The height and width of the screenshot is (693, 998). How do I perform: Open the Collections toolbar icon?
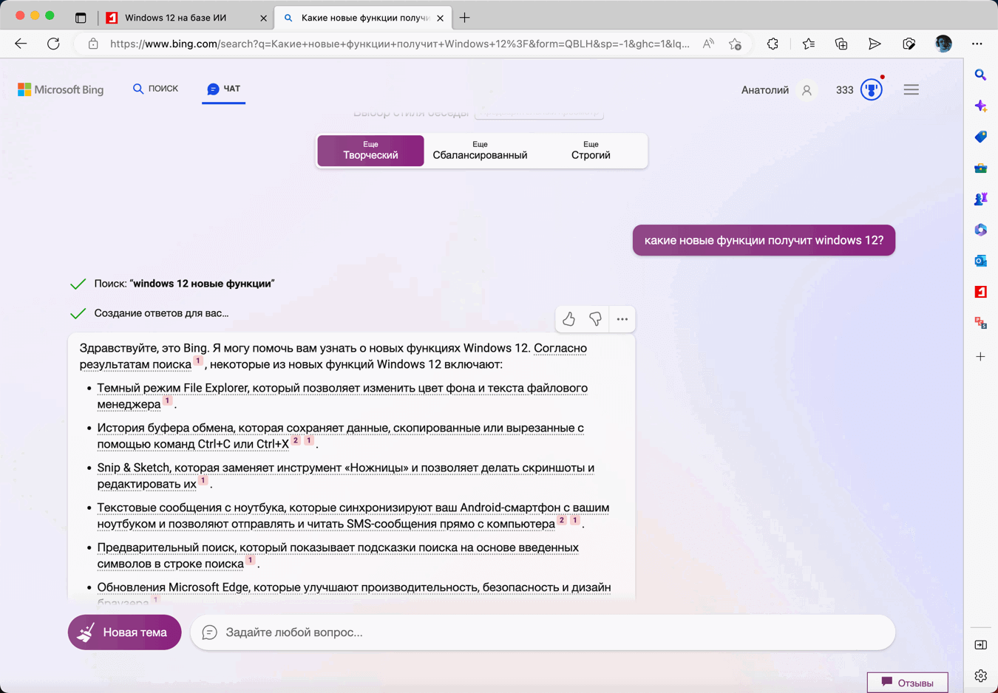pyautogui.click(x=841, y=44)
